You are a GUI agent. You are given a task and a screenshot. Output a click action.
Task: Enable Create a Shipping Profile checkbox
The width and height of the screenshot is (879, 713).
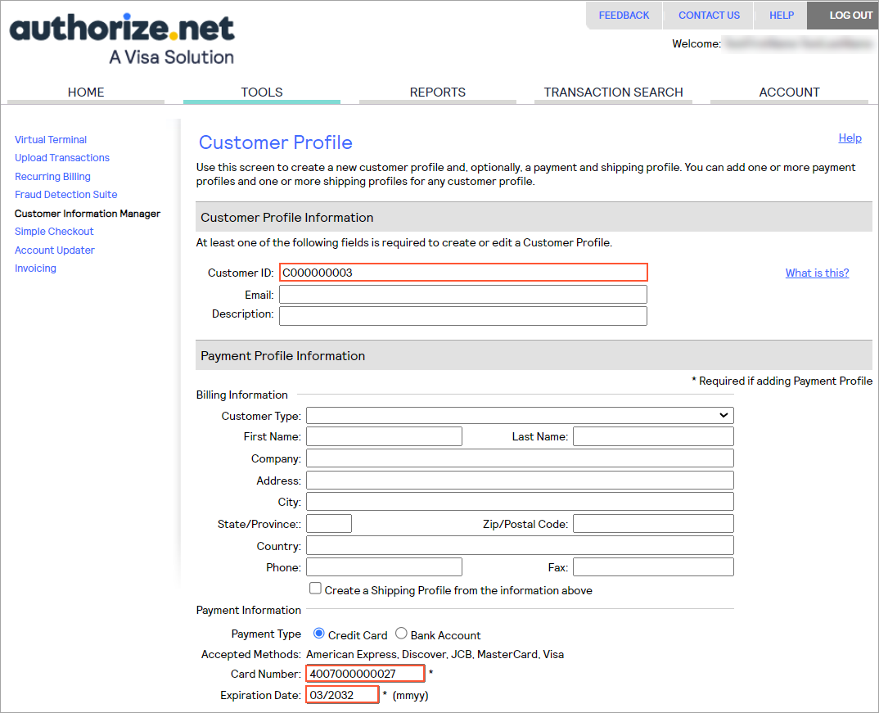(x=315, y=589)
